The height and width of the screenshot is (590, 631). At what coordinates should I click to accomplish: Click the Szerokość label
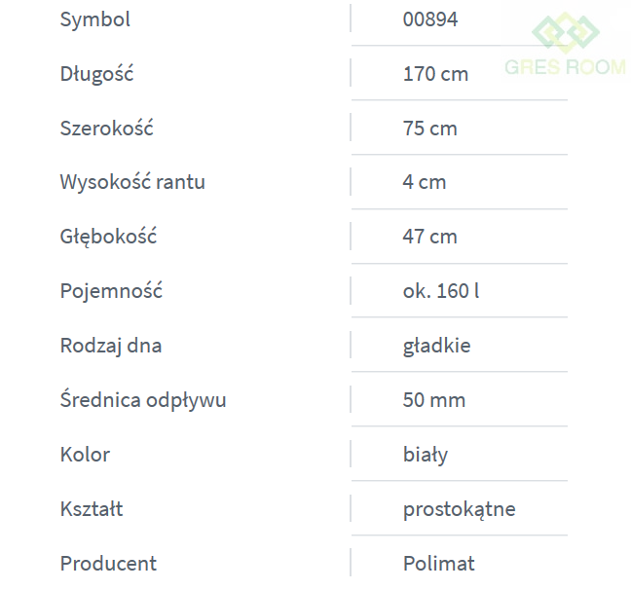pos(107,129)
